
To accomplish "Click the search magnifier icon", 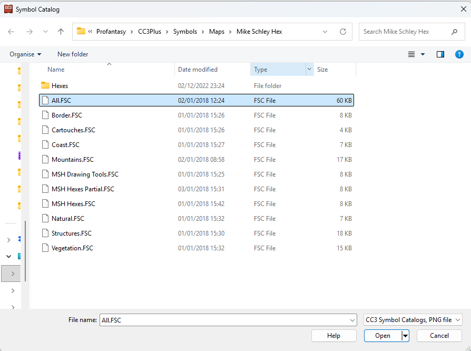I will pos(454,32).
